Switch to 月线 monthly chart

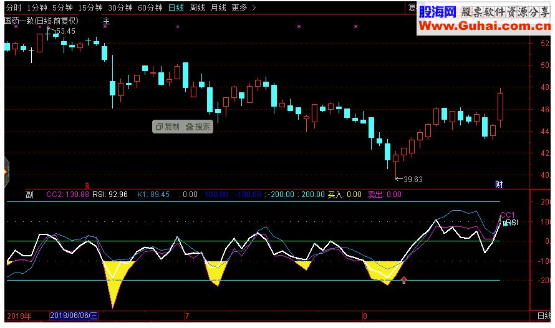[218, 7]
